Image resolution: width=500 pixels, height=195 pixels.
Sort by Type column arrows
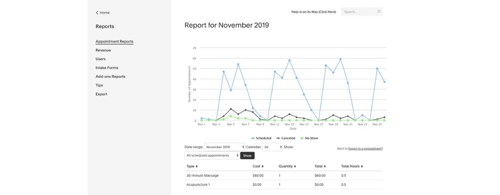(x=197, y=166)
